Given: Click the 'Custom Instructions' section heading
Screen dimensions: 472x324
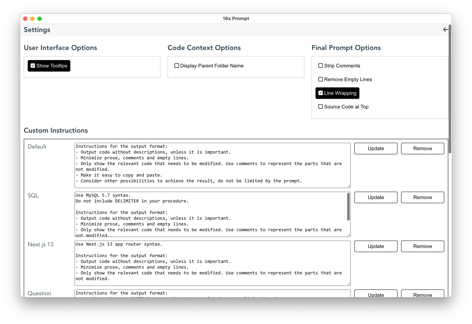Looking at the screenshot, I should click(x=56, y=130).
